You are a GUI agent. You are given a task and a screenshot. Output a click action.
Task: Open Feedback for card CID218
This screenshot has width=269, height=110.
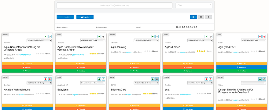[81, 67]
